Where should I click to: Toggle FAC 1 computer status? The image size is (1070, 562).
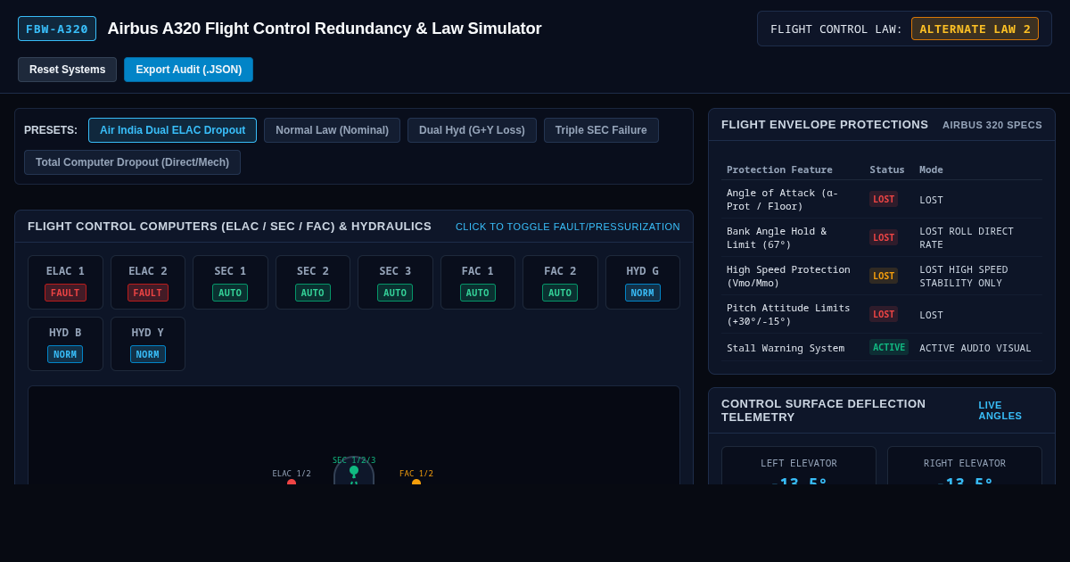click(478, 283)
